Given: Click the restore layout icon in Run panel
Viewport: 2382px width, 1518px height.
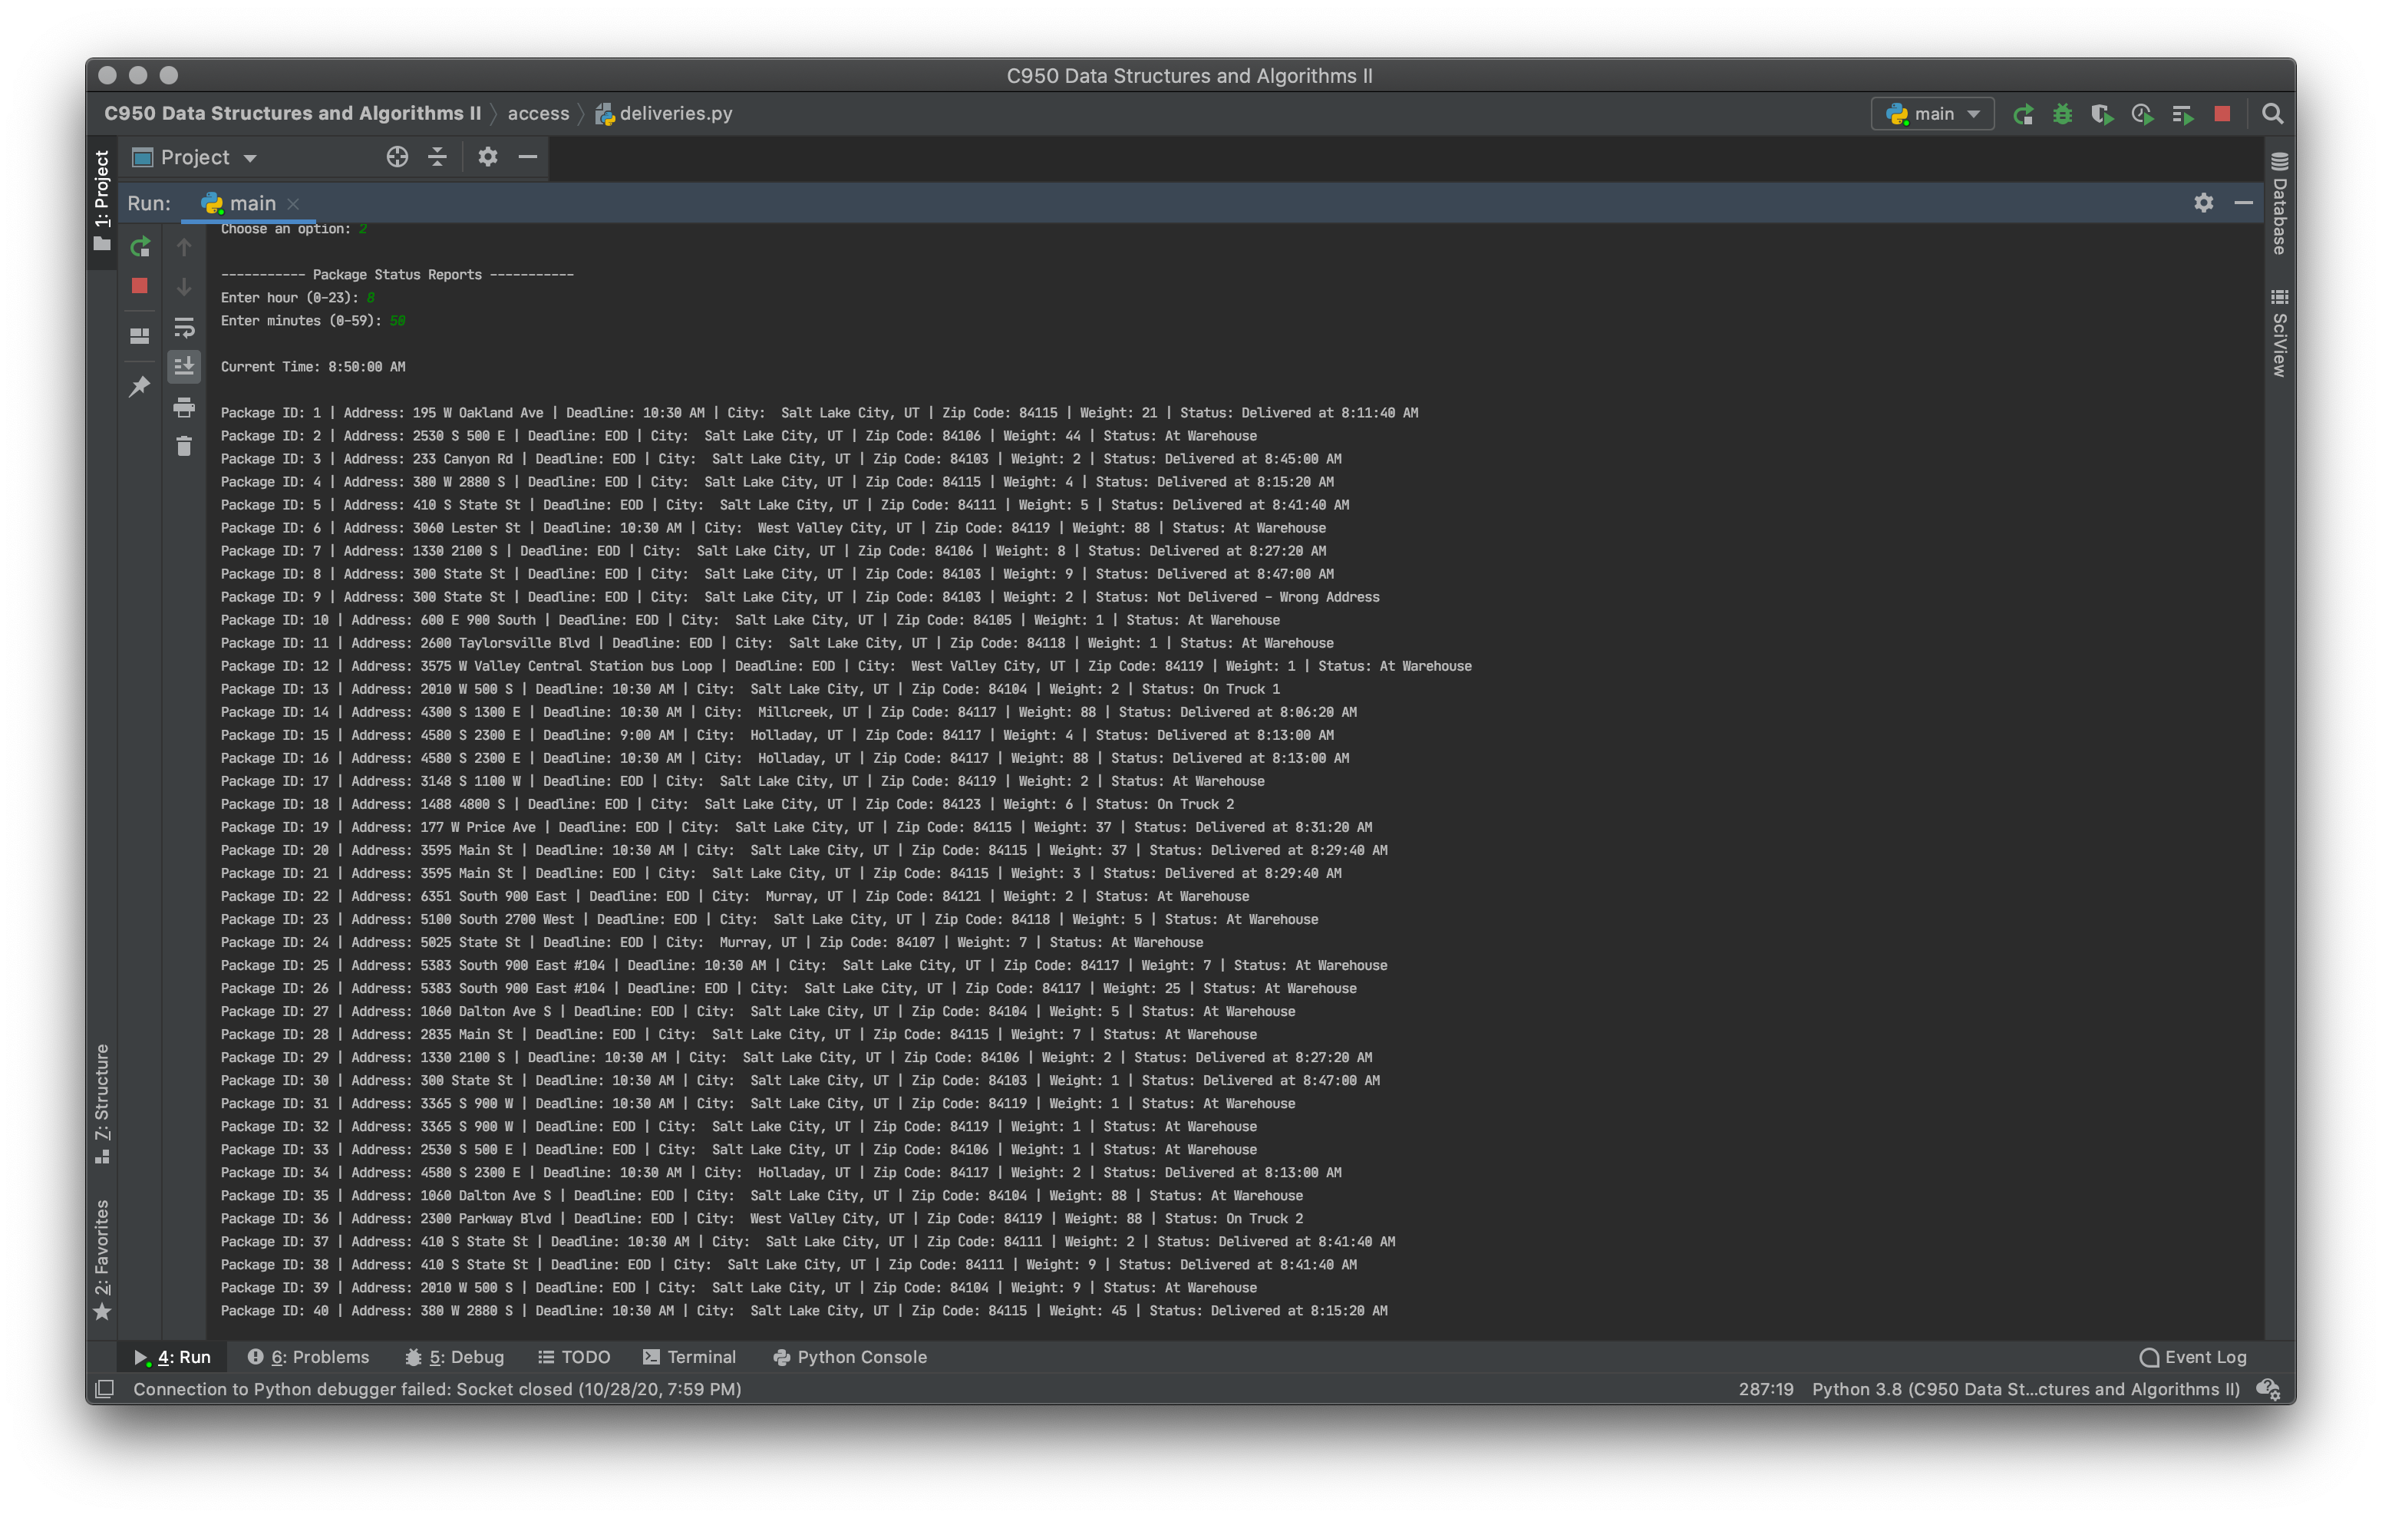Looking at the screenshot, I should tap(140, 336).
